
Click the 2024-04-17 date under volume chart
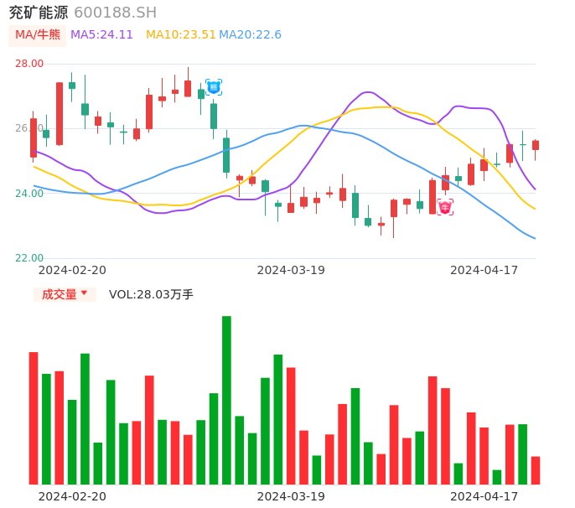484,496
